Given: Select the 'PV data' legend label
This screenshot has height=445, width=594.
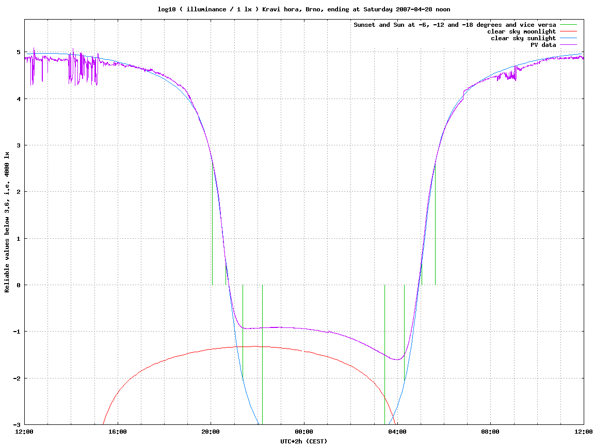Looking at the screenshot, I should pyautogui.click(x=543, y=45).
